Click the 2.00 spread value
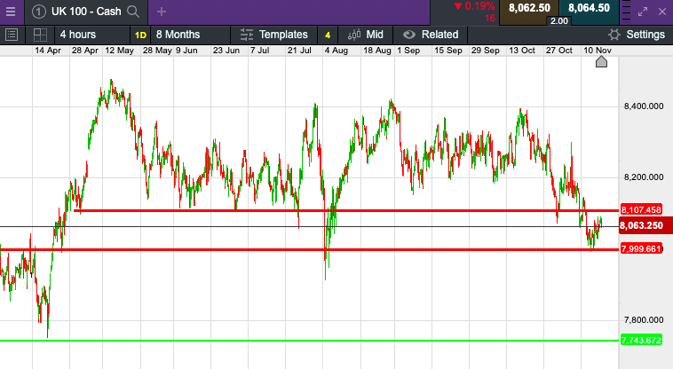673x369 pixels. point(558,21)
